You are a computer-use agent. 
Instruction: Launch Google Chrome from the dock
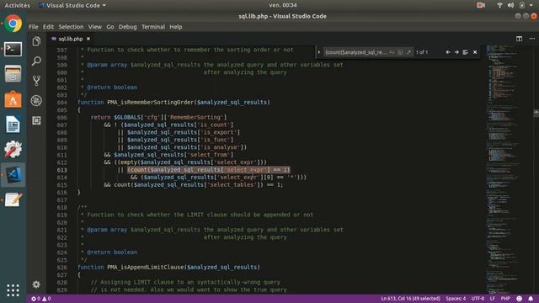[x=13, y=24]
